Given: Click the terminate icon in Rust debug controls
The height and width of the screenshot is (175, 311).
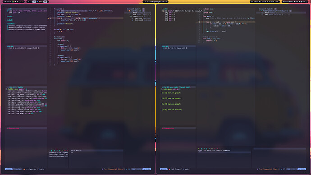Looking at the screenshot, I should (65, 150).
